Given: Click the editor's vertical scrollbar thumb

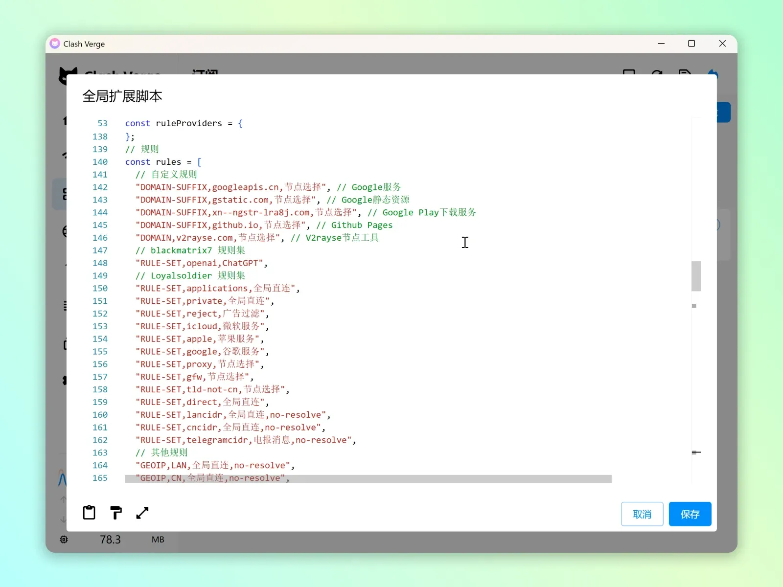Looking at the screenshot, I should (x=696, y=276).
